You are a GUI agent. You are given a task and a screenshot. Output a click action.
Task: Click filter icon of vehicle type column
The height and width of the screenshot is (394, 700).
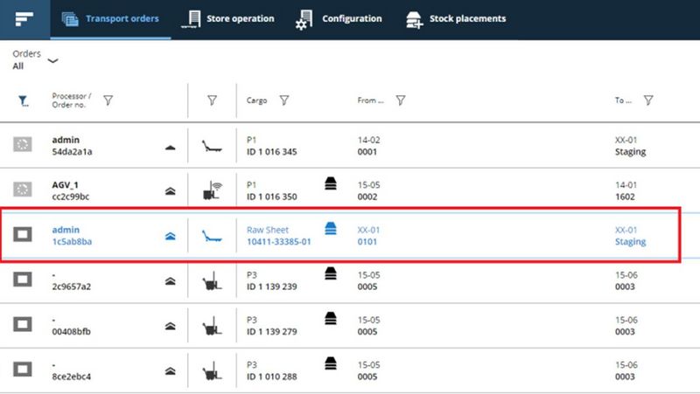212,100
